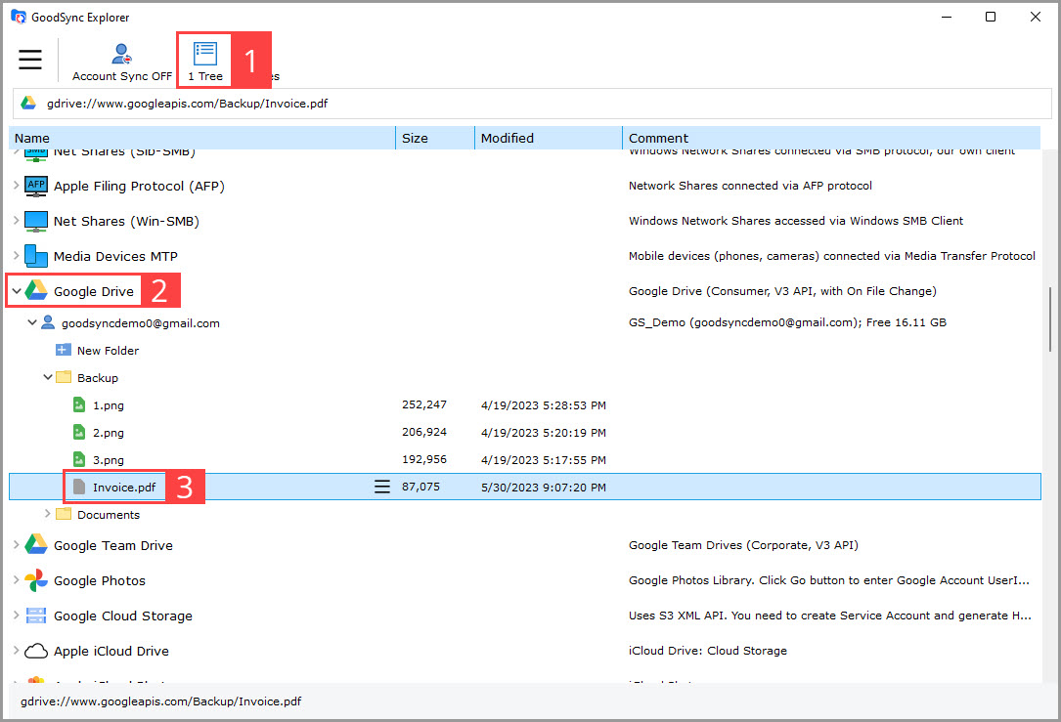Select the Documents folder
The width and height of the screenshot is (1061, 722).
pyautogui.click(x=109, y=515)
